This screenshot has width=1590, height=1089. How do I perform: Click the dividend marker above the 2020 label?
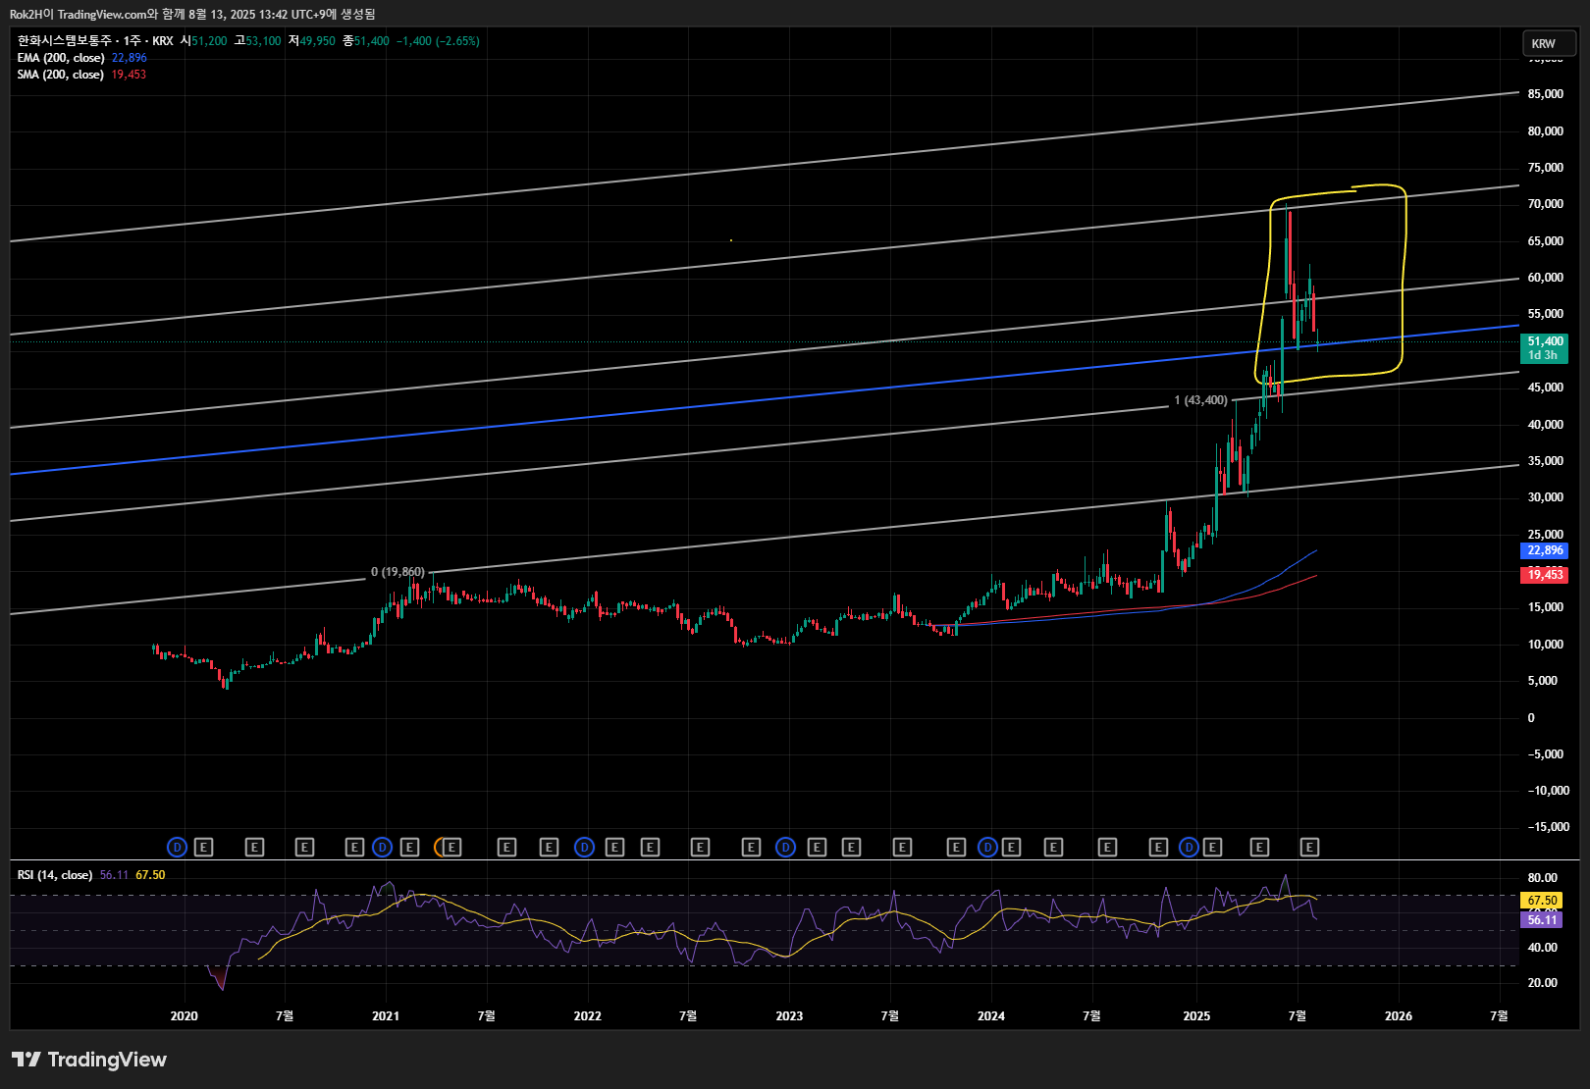pos(177,847)
